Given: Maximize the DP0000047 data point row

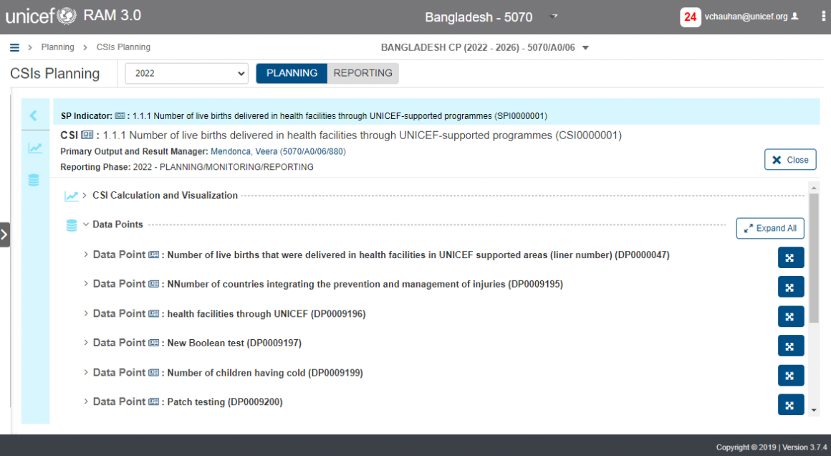Looking at the screenshot, I should click(790, 257).
